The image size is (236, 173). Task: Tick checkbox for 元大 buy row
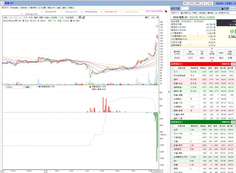pos(172,72)
